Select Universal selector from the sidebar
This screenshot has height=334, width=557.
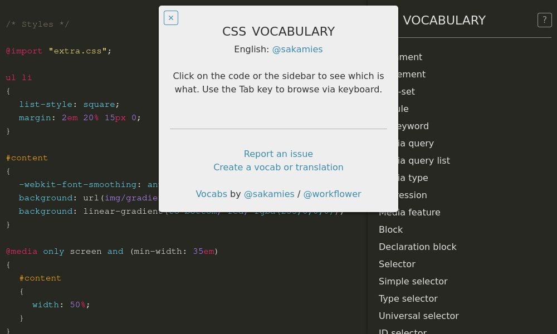[419, 316]
